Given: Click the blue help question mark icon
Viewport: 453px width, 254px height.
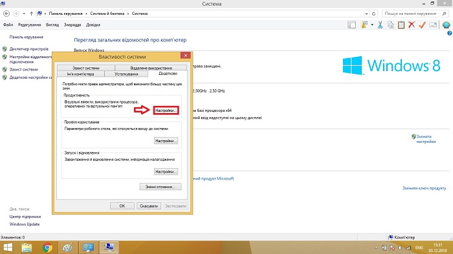Looking at the screenshot, I should [450, 33].
